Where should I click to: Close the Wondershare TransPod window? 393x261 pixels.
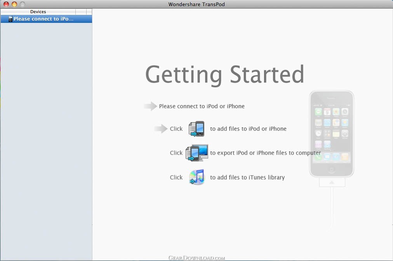(6, 4)
